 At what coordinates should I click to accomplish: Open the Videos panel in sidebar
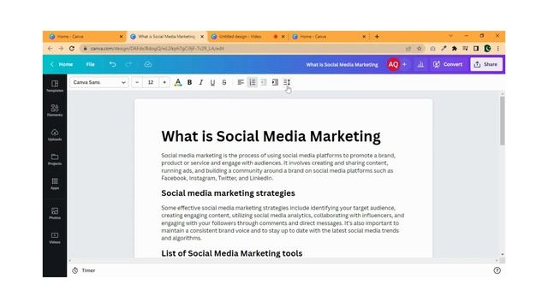(x=55, y=238)
